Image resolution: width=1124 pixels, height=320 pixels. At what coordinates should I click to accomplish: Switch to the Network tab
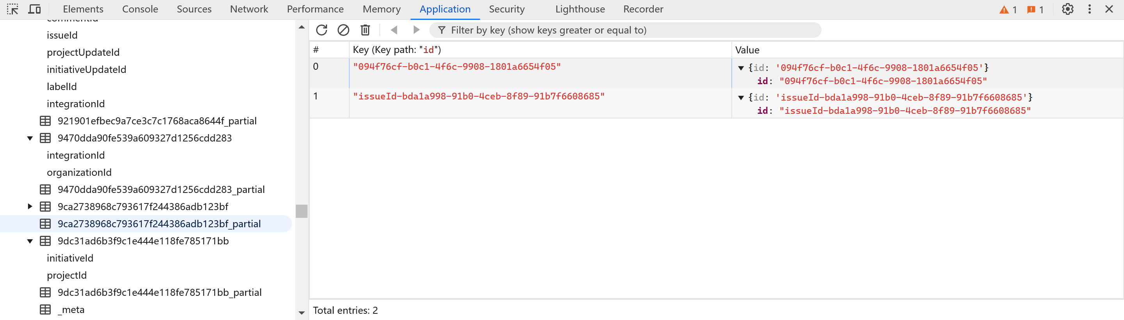(249, 9)
